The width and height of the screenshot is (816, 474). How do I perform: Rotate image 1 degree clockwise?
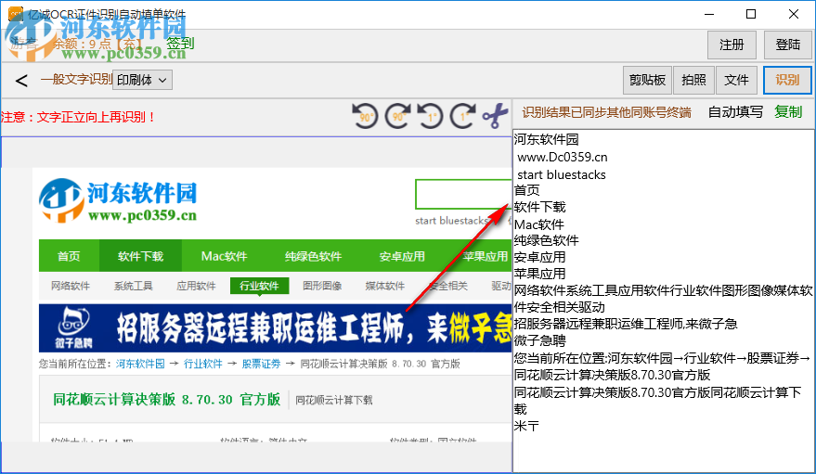coord(462,115)
